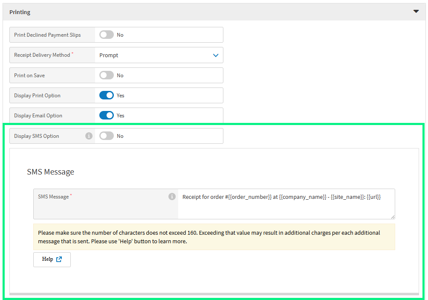Turn on the Display SMS Option switch
Screen dimensions: 428x300
106,136
